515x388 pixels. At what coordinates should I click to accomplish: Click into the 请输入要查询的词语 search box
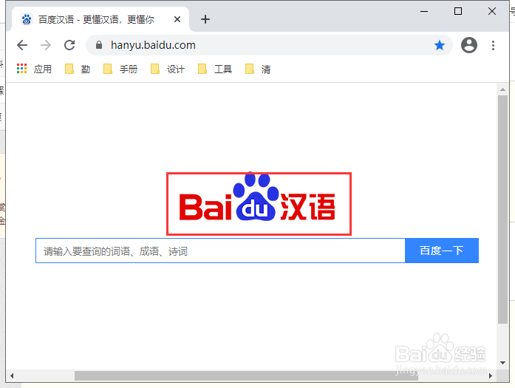pos(220,251)
